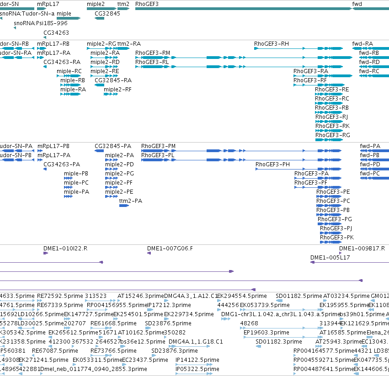389x376 pixels.
Task: Select the miple gene label
Action: pyautogui.click(x=64, y=14)
